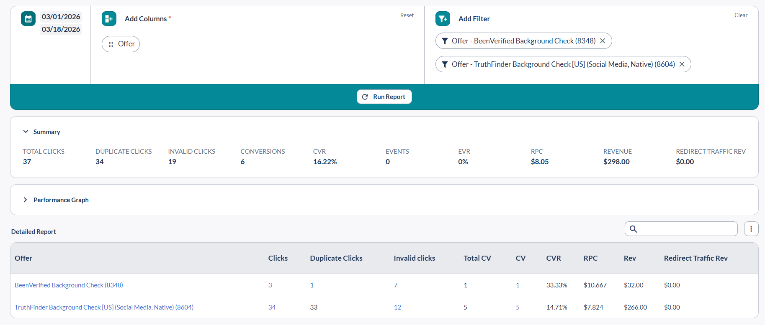Click the start date 03/01/2026
The height and width of the screenshot is (325, 765).
tap(61, 17)
